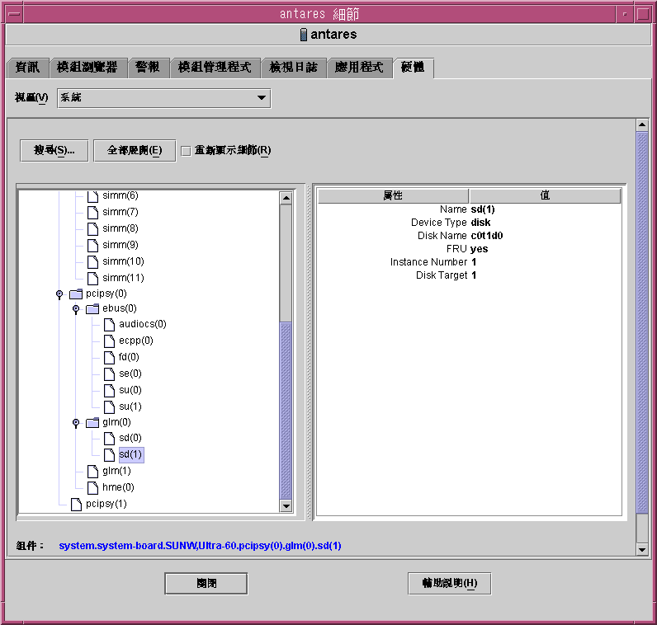Select the simm(10) tree row label
Image resolution: width=657 pixels, height=625 pixels.
click(123, 261)
